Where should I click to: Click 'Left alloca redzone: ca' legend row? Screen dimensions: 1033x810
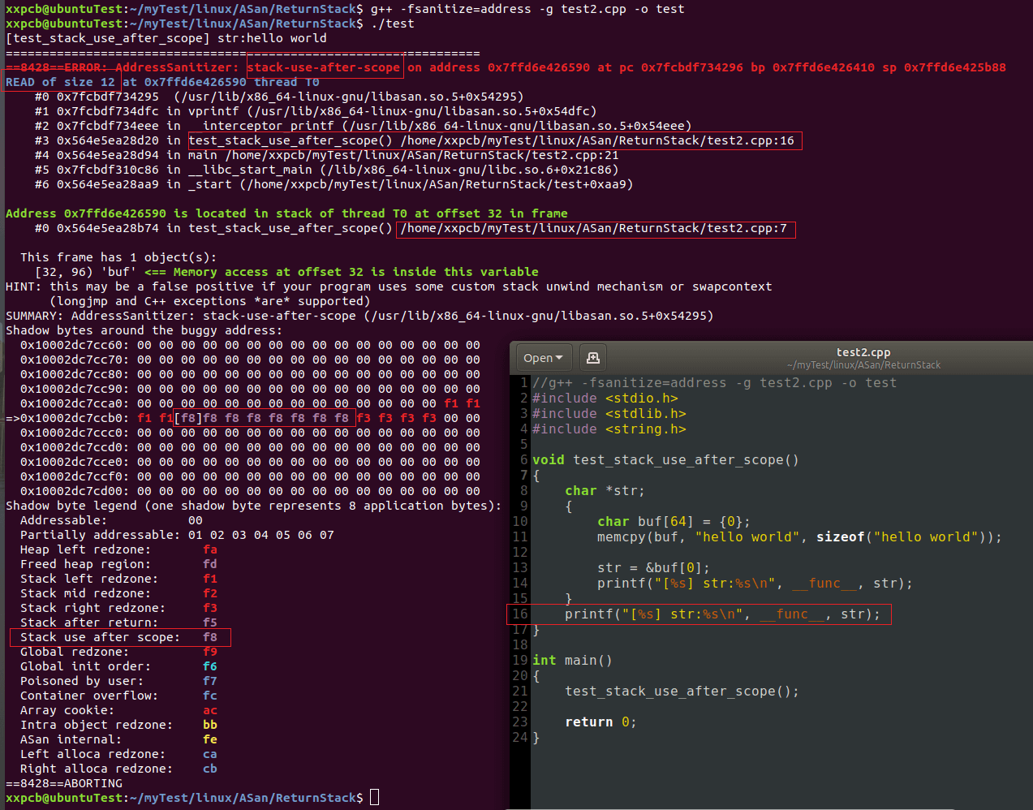coord(118,754)
